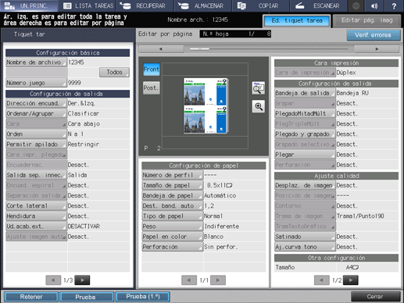Screen dimensions: 404x303
Task: Open Perforación setting in paper config
Action: pos(173,247)
